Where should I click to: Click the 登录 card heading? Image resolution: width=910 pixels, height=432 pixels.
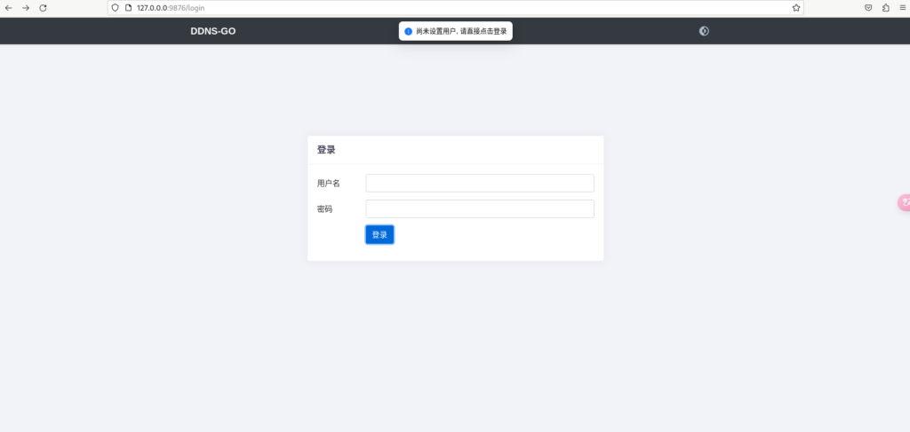pyautogui.click(x=326, y=150)
